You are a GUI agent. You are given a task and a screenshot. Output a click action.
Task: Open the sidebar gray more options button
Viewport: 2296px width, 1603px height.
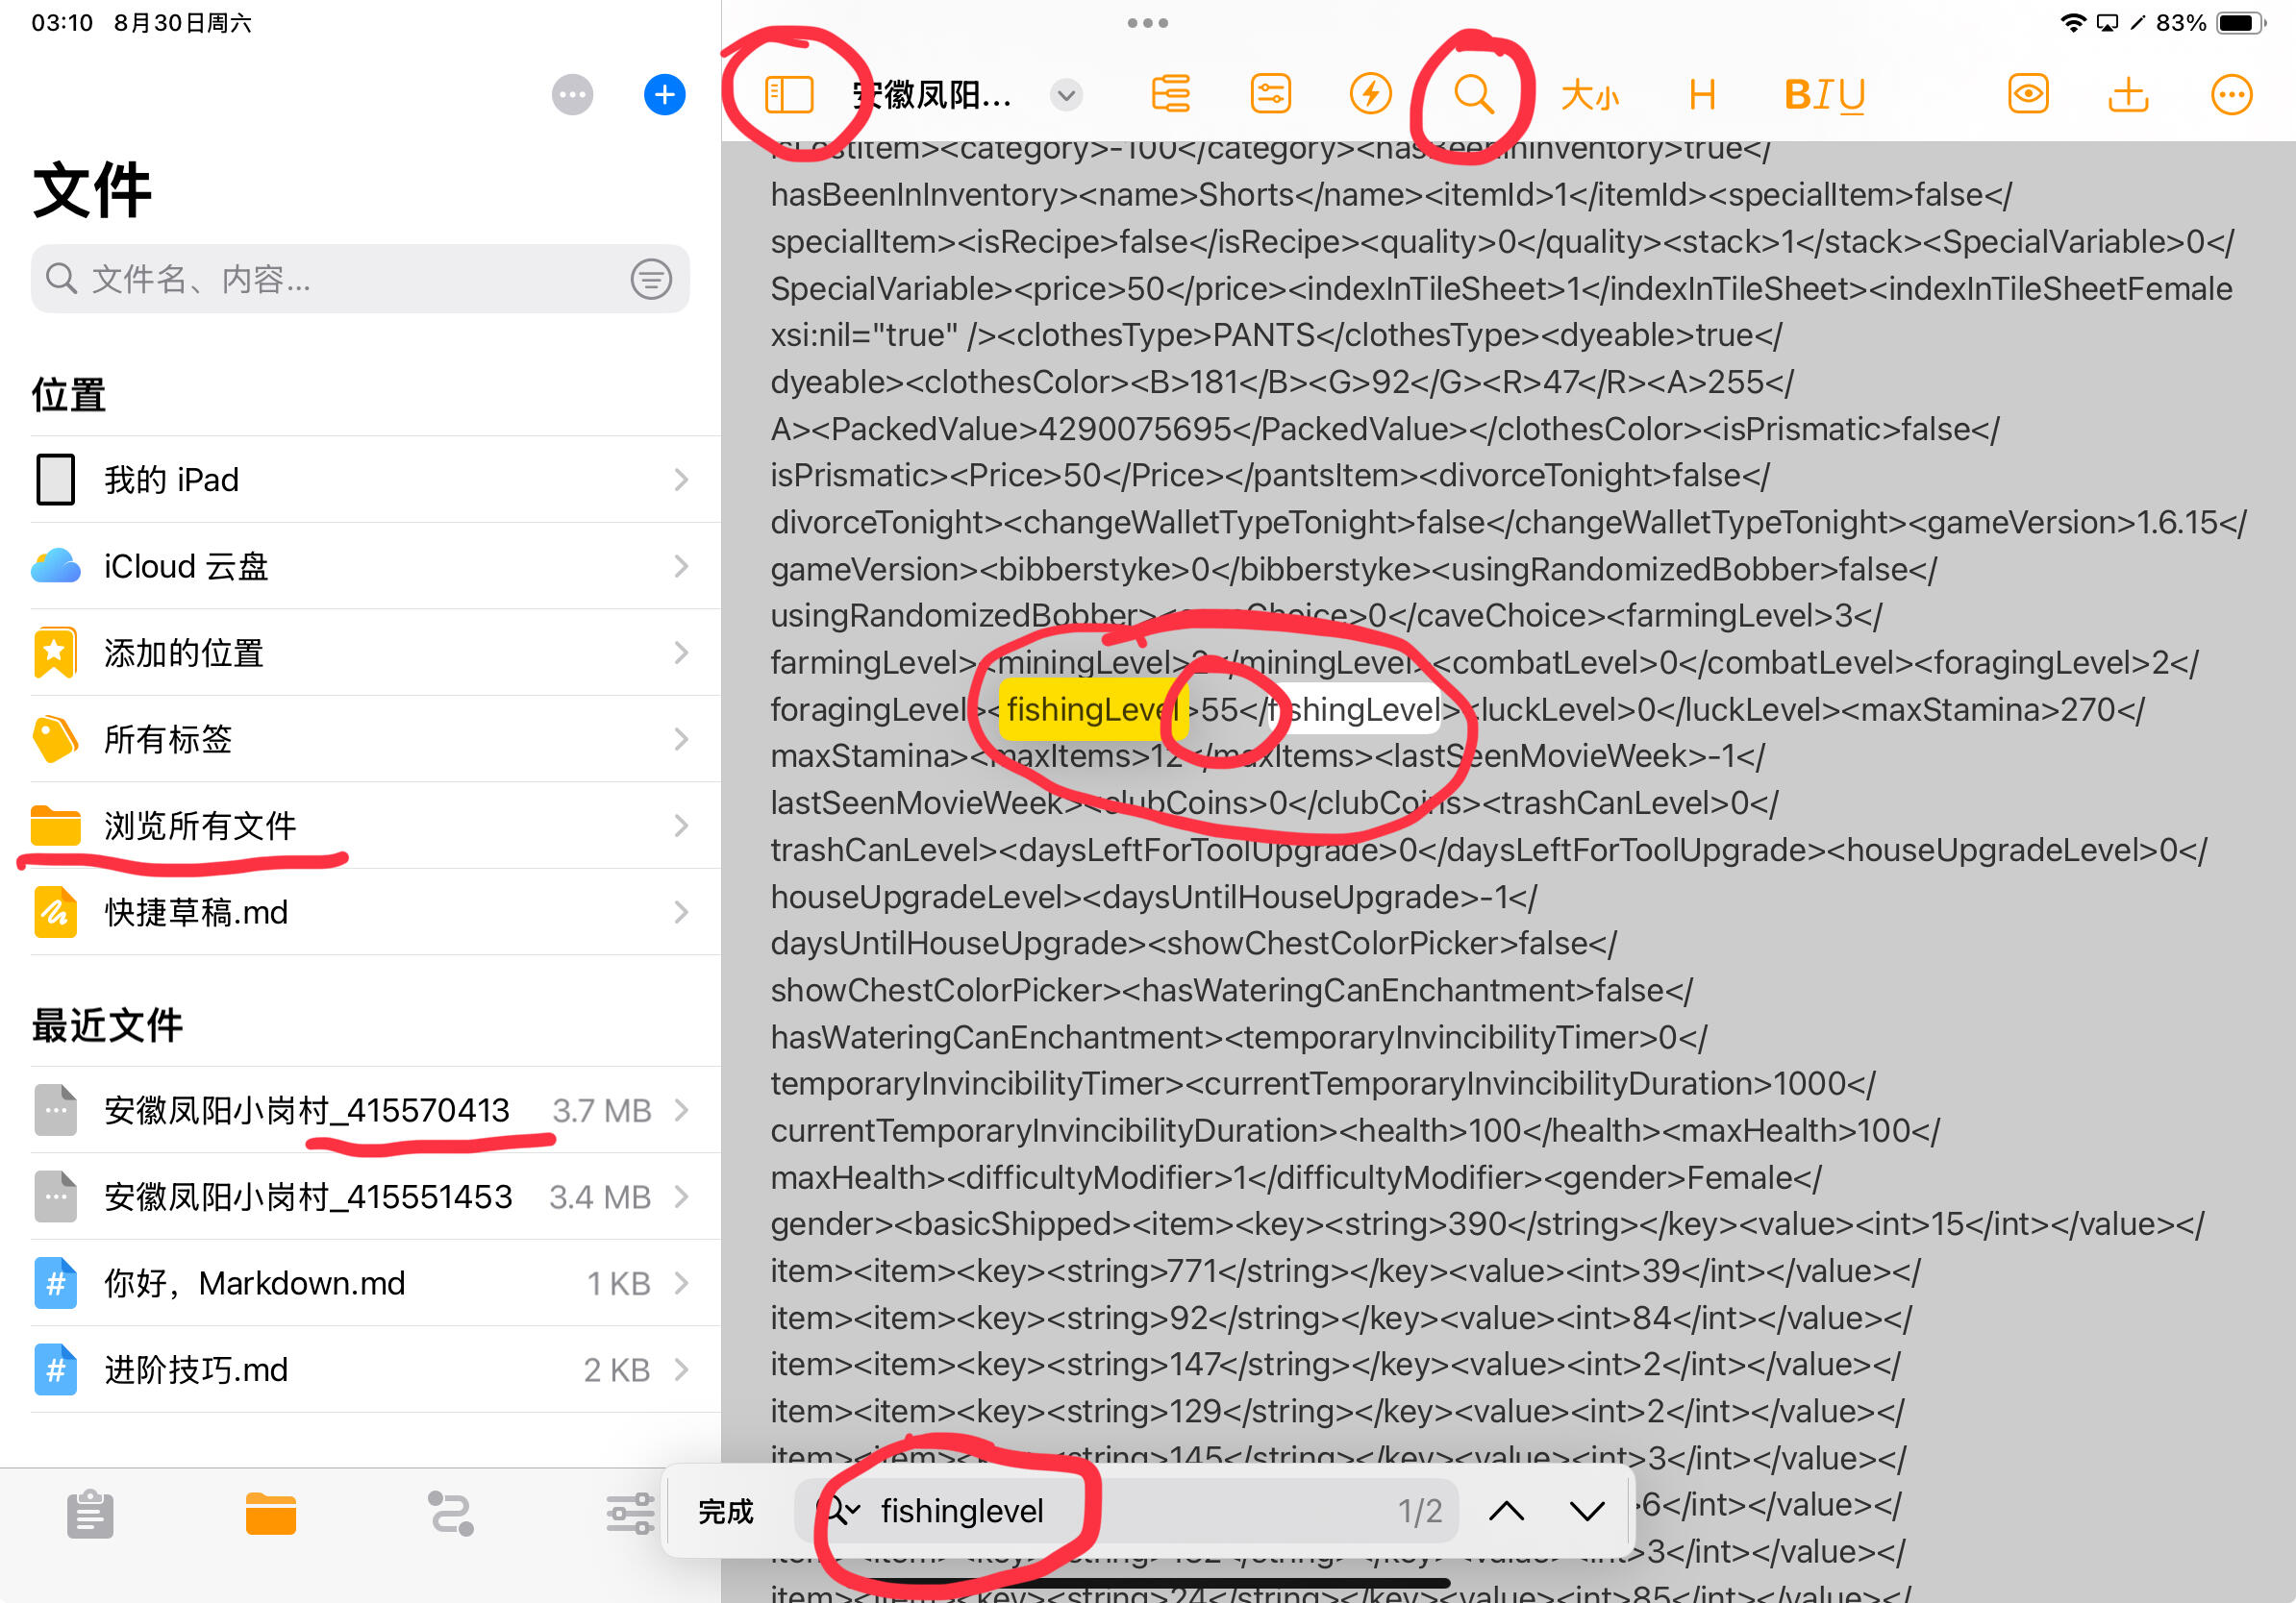coord(572,95)
